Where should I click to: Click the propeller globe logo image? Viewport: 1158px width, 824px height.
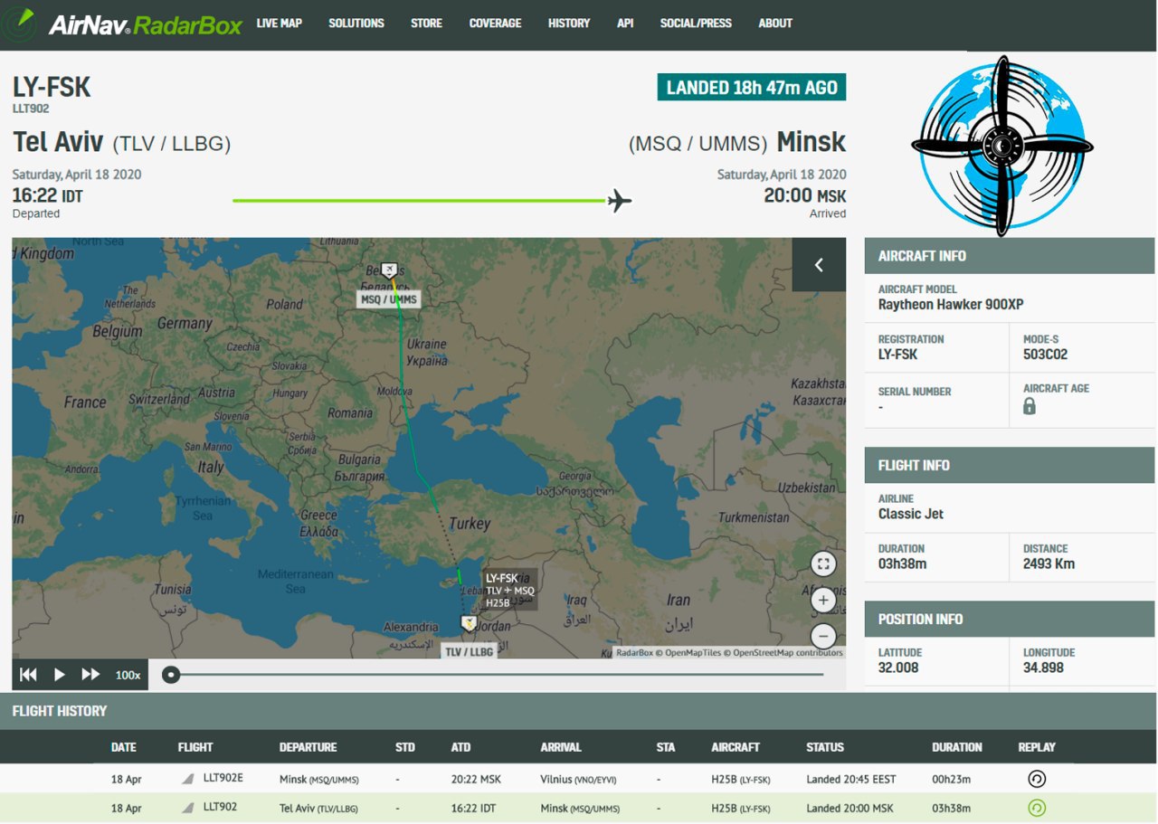tap(1002, 145)
